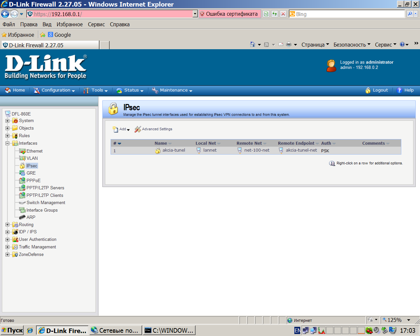This screenshot has width=420, height=336.
Task: Click the Advanced Settings tools icon
Action: click(138, 129)
